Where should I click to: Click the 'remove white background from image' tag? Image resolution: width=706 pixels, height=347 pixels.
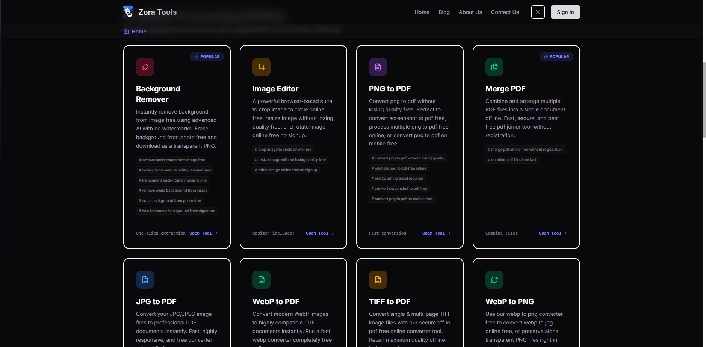point(173,190)
